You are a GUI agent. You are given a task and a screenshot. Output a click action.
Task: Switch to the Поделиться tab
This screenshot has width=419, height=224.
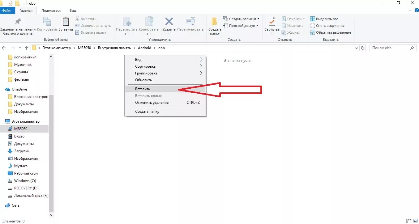51,10
